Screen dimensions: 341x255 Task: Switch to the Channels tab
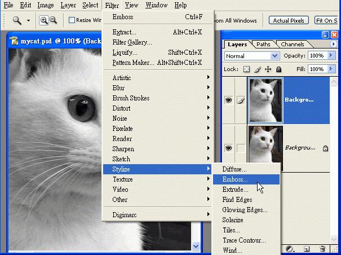click(x=293, y=45)
